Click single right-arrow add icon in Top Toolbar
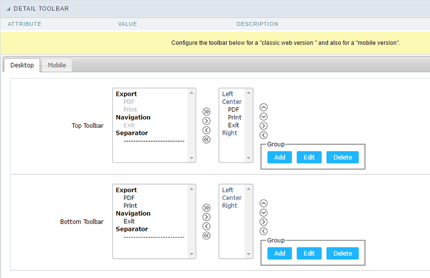The height and width of the screenshot is (278, 430). tap(207, 121)
